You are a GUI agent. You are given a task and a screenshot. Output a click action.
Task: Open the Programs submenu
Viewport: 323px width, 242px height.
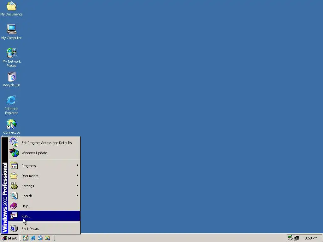(44, 166)
